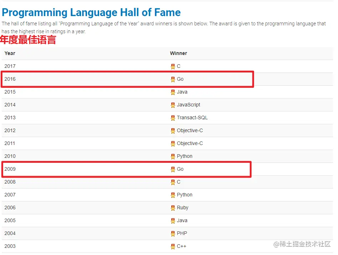Screen dimensions: 338x255
Task: Click the winner name Java for 2015
Action: tap(182, 92)
